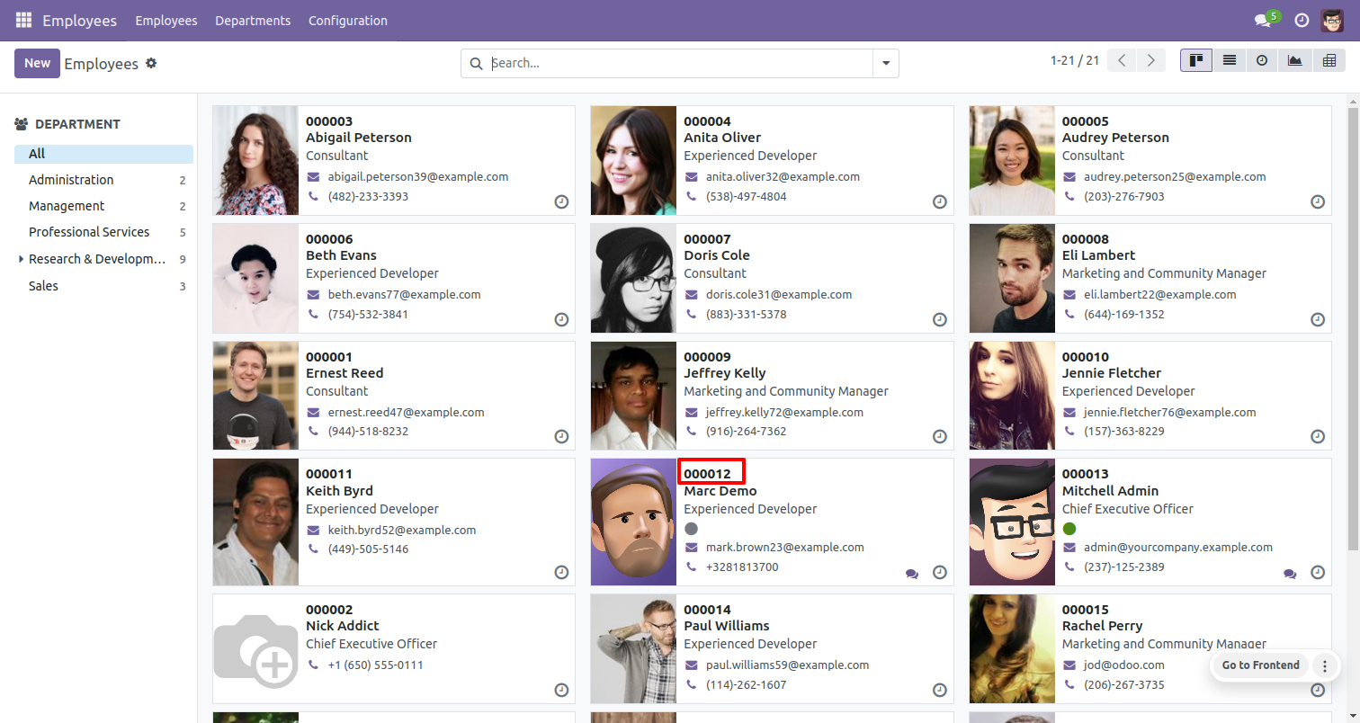Go to next page of records

1150,60
